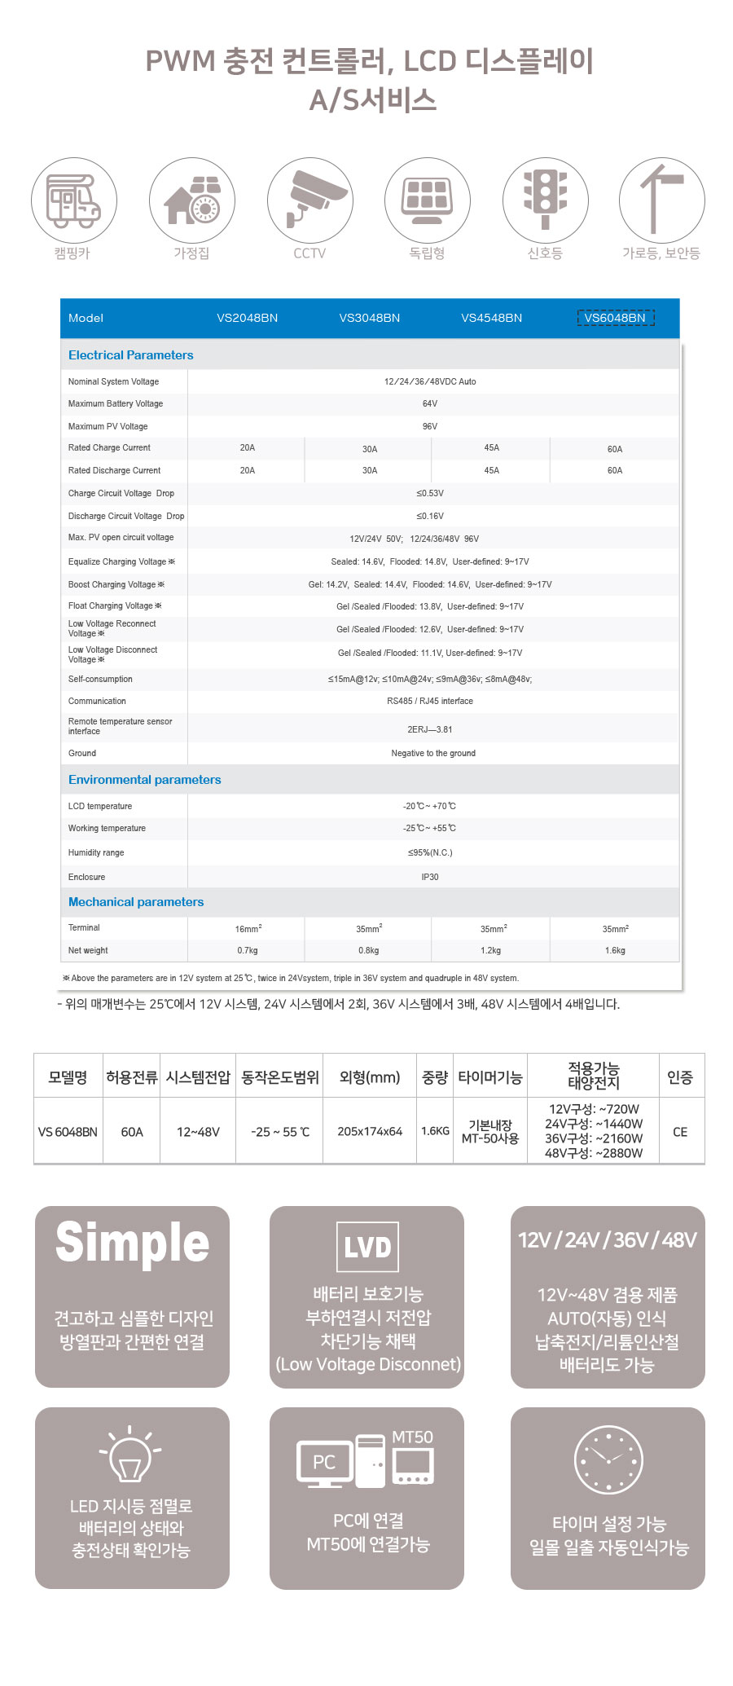Click the '기본내장 MT-50사용' timer cell

click(490, 1132)
